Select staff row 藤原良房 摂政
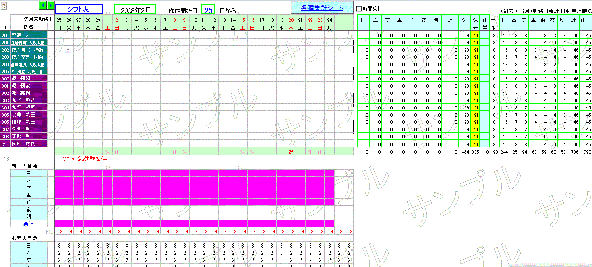This screenshot has width=592, height=267. click(29, 50)
